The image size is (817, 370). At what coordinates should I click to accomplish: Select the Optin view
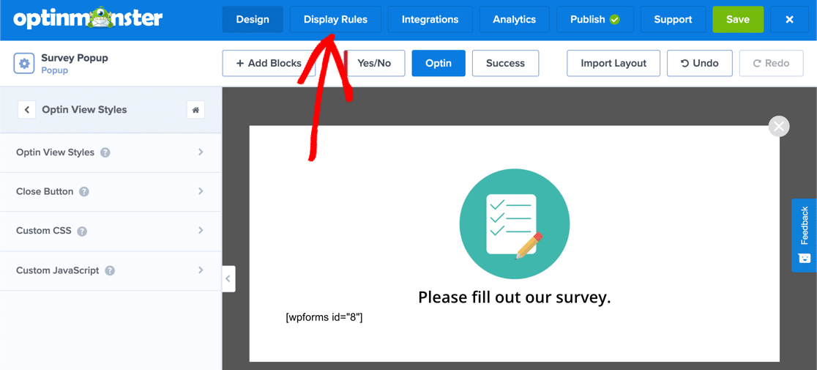click(439, 63)
